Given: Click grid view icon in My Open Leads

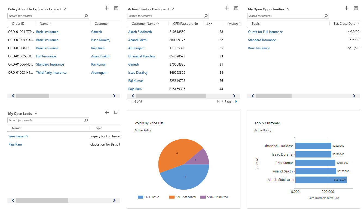Looking at the screenshot, I should (116, 113).
